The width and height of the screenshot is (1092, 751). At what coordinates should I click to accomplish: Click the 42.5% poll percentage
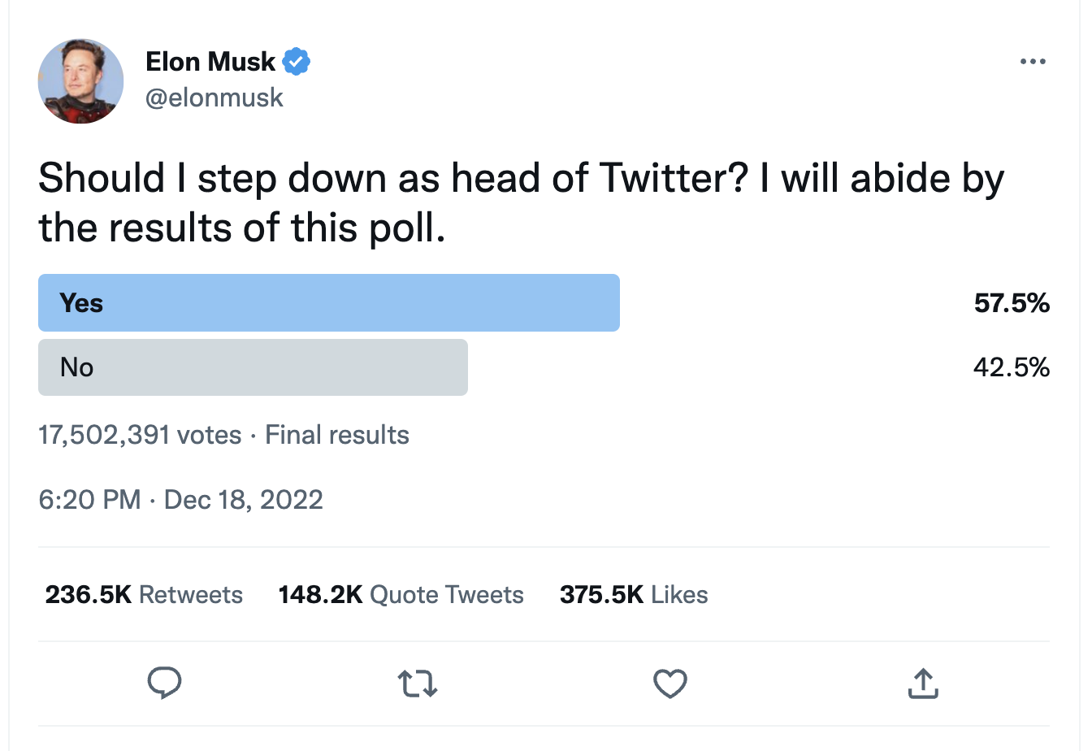coord(1012,367)
